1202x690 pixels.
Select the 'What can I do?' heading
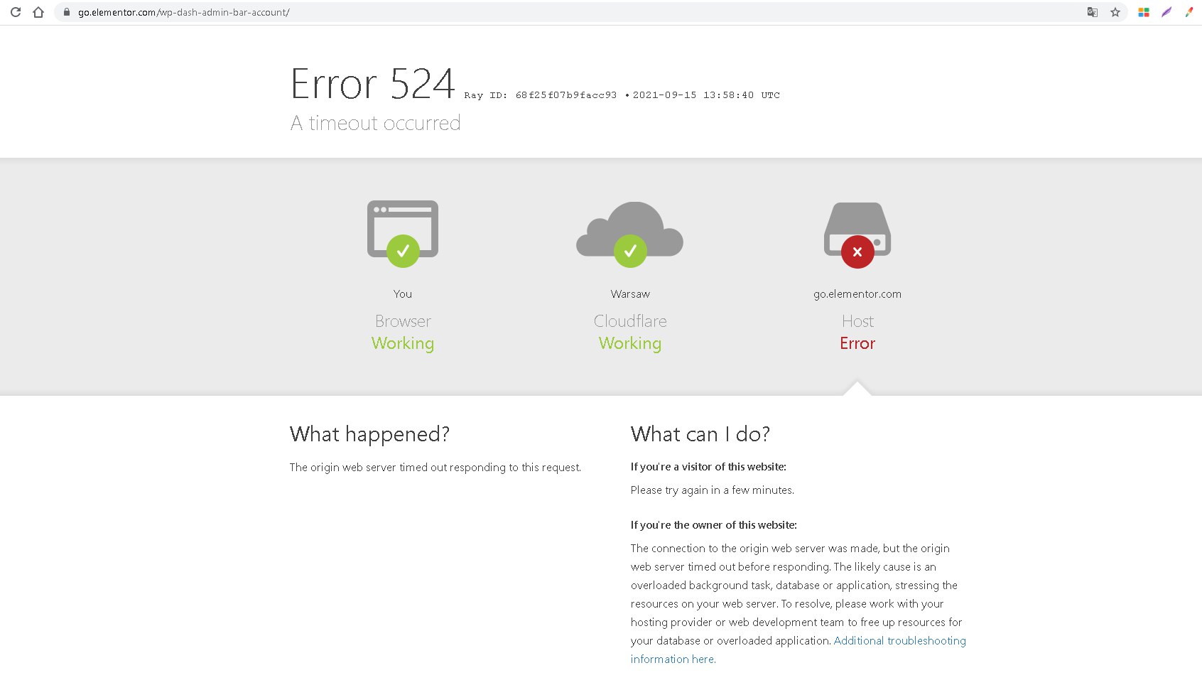coord(700,434)
